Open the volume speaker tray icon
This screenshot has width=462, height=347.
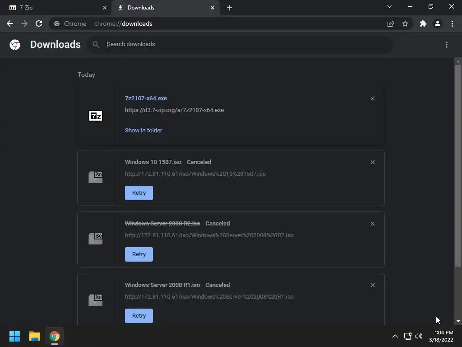(418, 336)
